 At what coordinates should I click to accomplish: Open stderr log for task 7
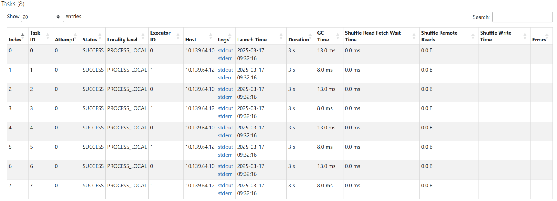click(x=225, y=193)
